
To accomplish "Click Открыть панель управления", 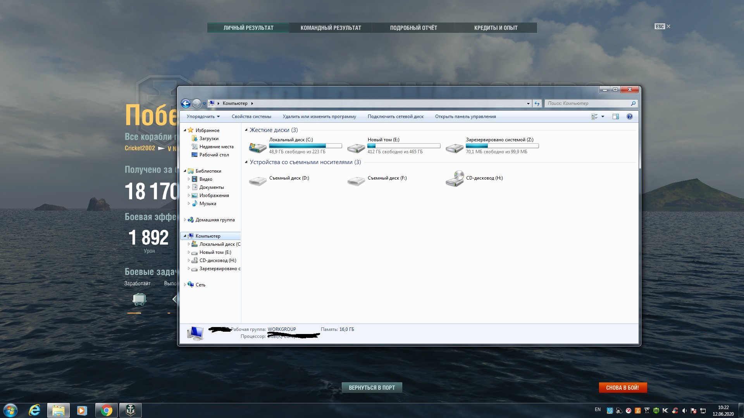I will (x=465, y=116).
